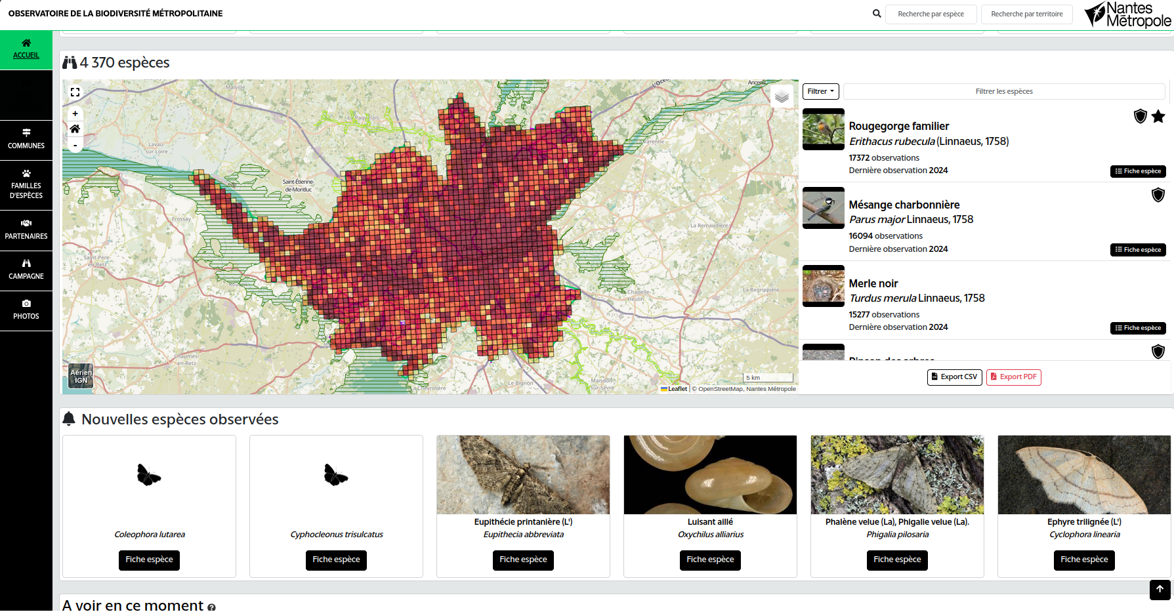Click Merle noir thumbnail photo
Viewport: 1174px width, 612px height.
[824, 286]
